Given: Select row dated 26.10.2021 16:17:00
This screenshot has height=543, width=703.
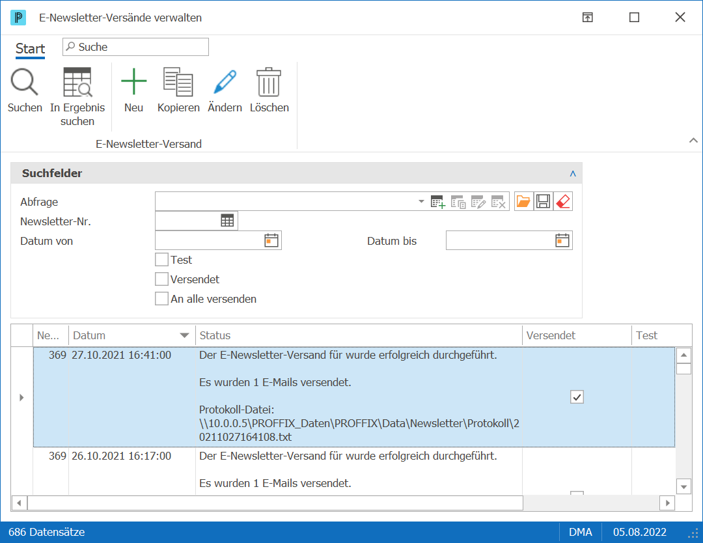Looking at the screenshot, I should pyautogui.click(x=354, y=471).
